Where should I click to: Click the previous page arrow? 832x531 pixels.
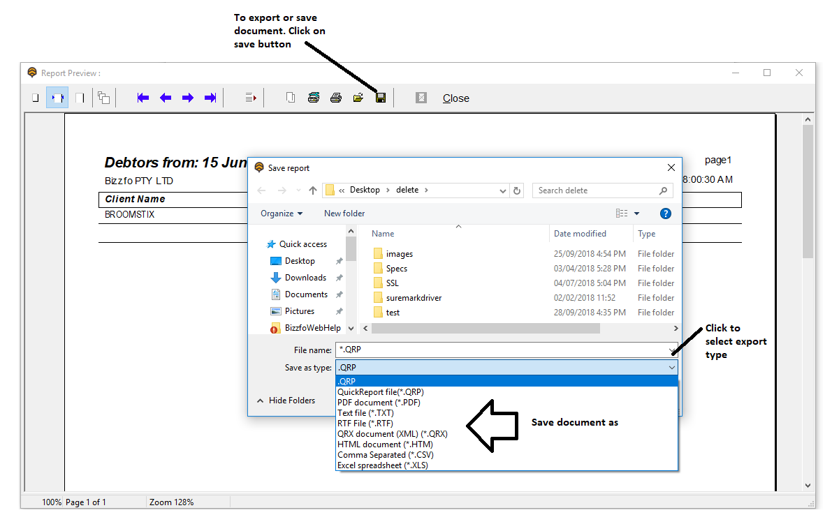(166, 98)
